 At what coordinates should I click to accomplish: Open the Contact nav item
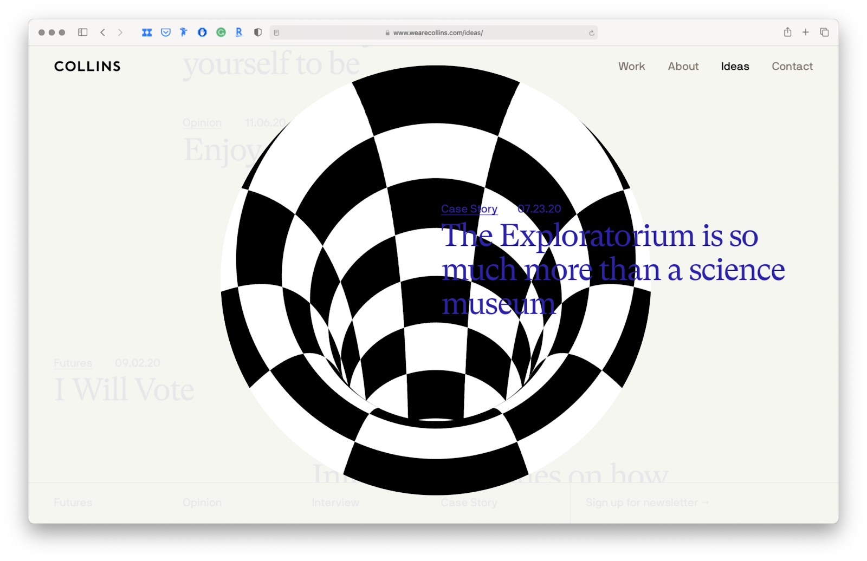point(792,66)
